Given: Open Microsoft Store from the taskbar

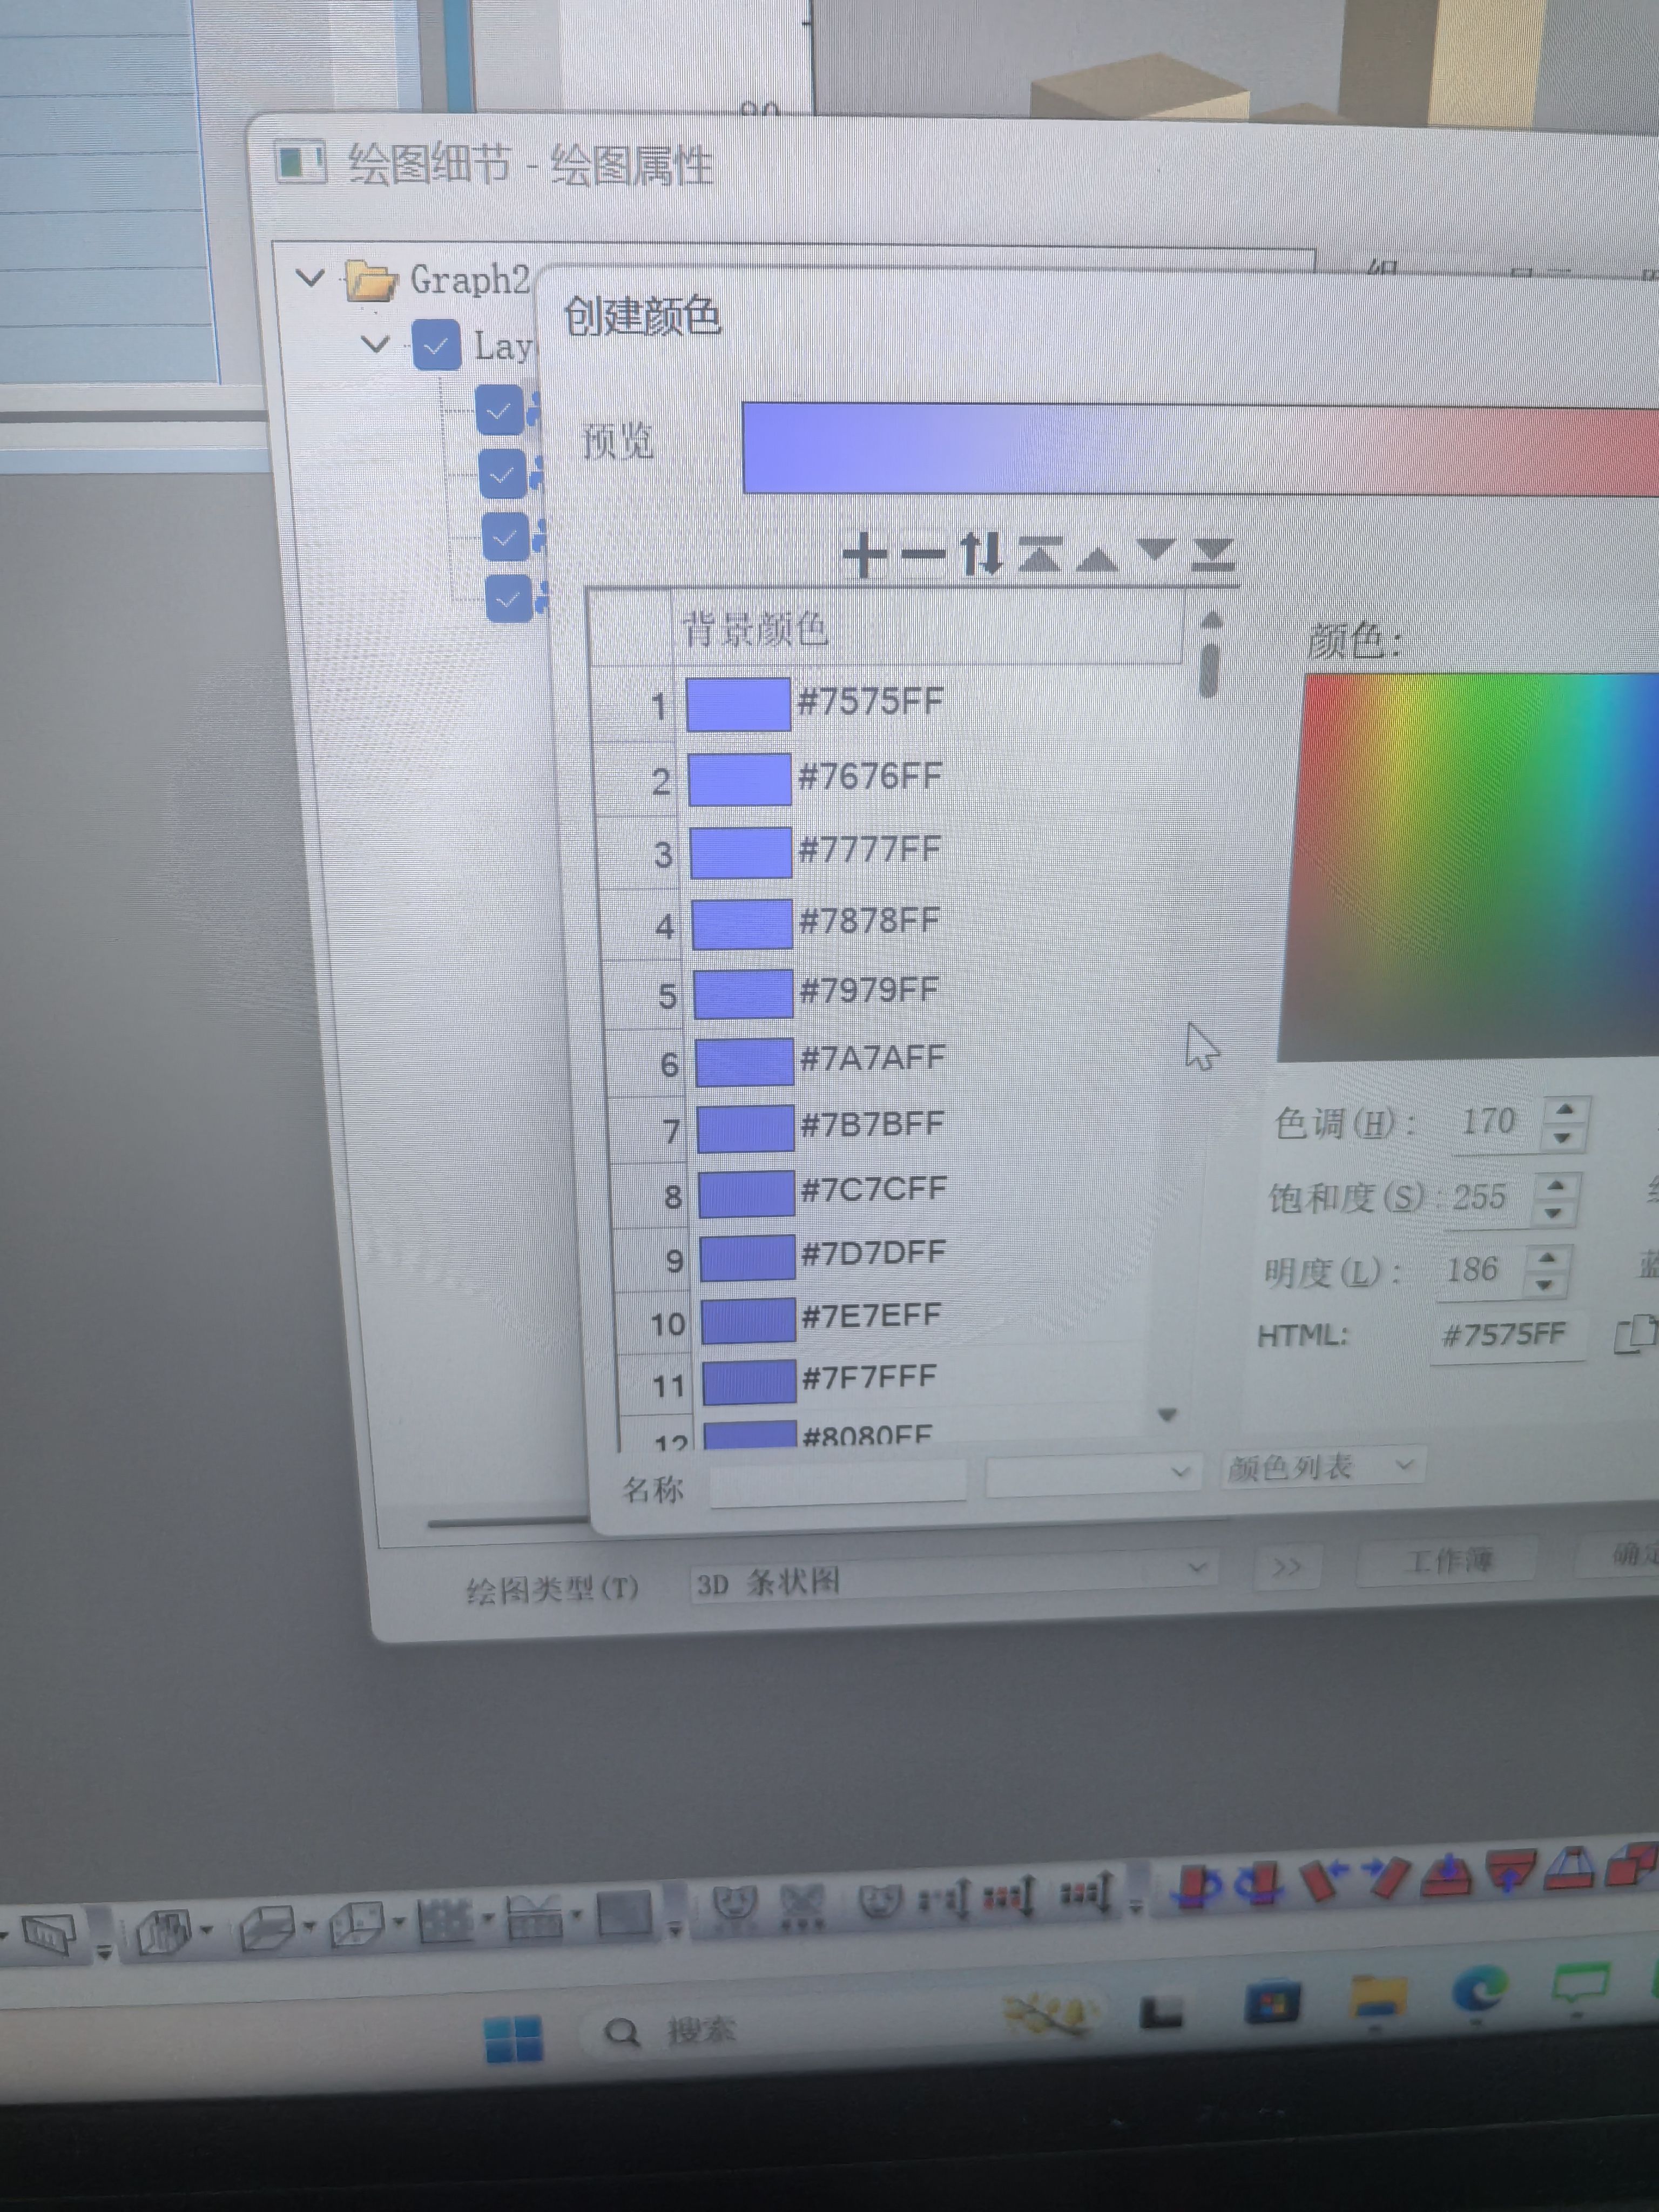Looking at the screenshot, I should (1272, 2001).
